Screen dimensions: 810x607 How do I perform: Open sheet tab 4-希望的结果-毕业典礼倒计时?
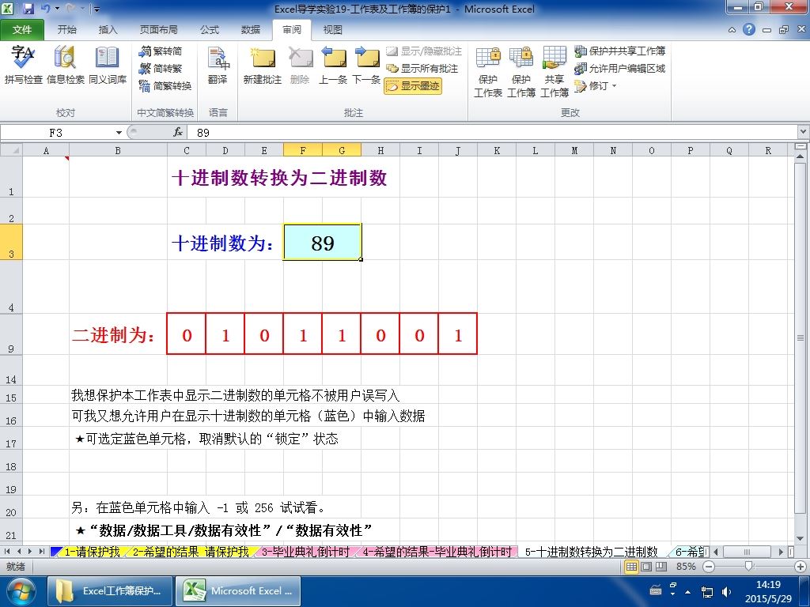tap(437, 552)
